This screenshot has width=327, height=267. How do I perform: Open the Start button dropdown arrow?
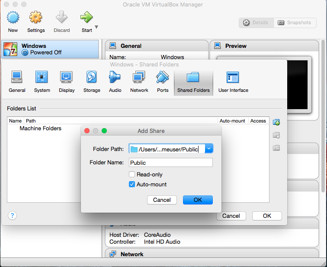96,27
